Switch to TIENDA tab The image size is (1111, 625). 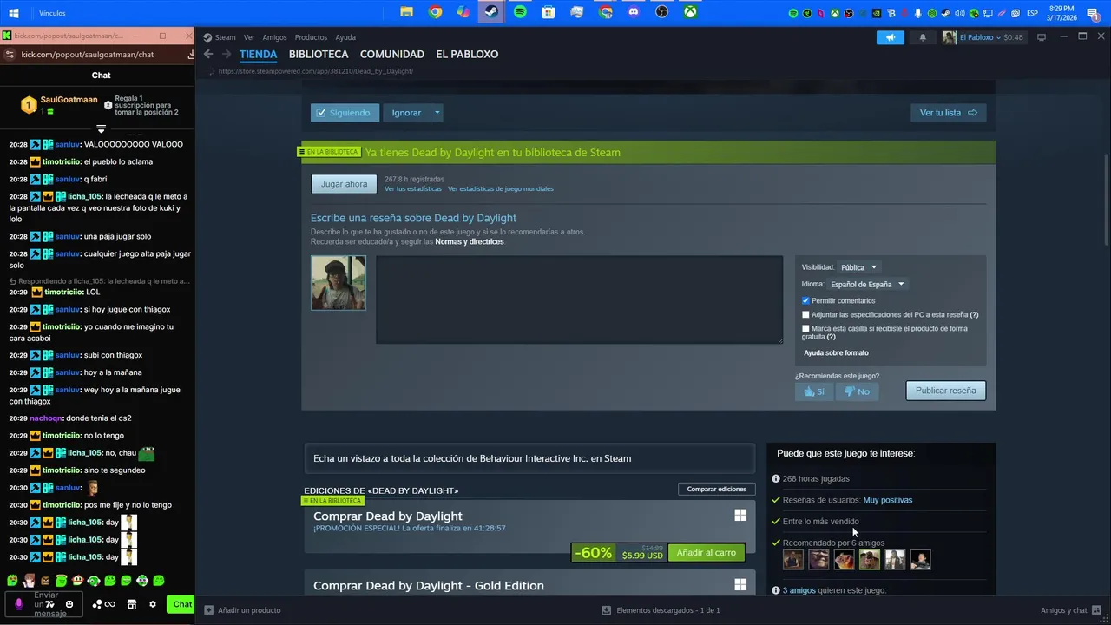pos(258,54)
